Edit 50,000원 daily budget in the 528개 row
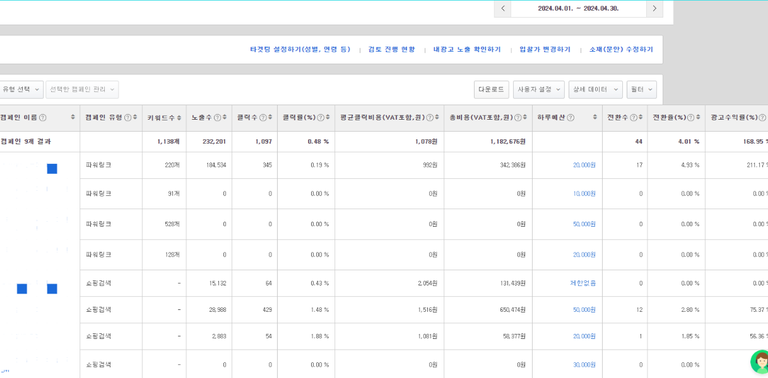 coord(584,224)
